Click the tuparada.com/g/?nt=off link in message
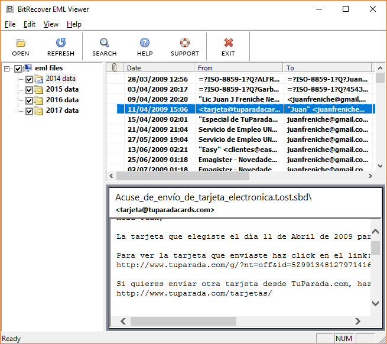This screenshot has height=344, width=387. coord(243,265)
